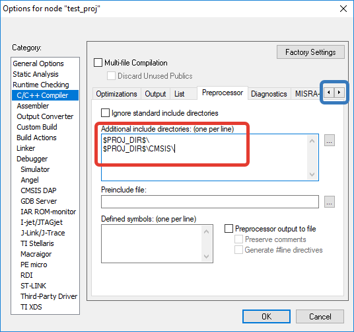Click the include directories scroll down arrow

point(312,174)
